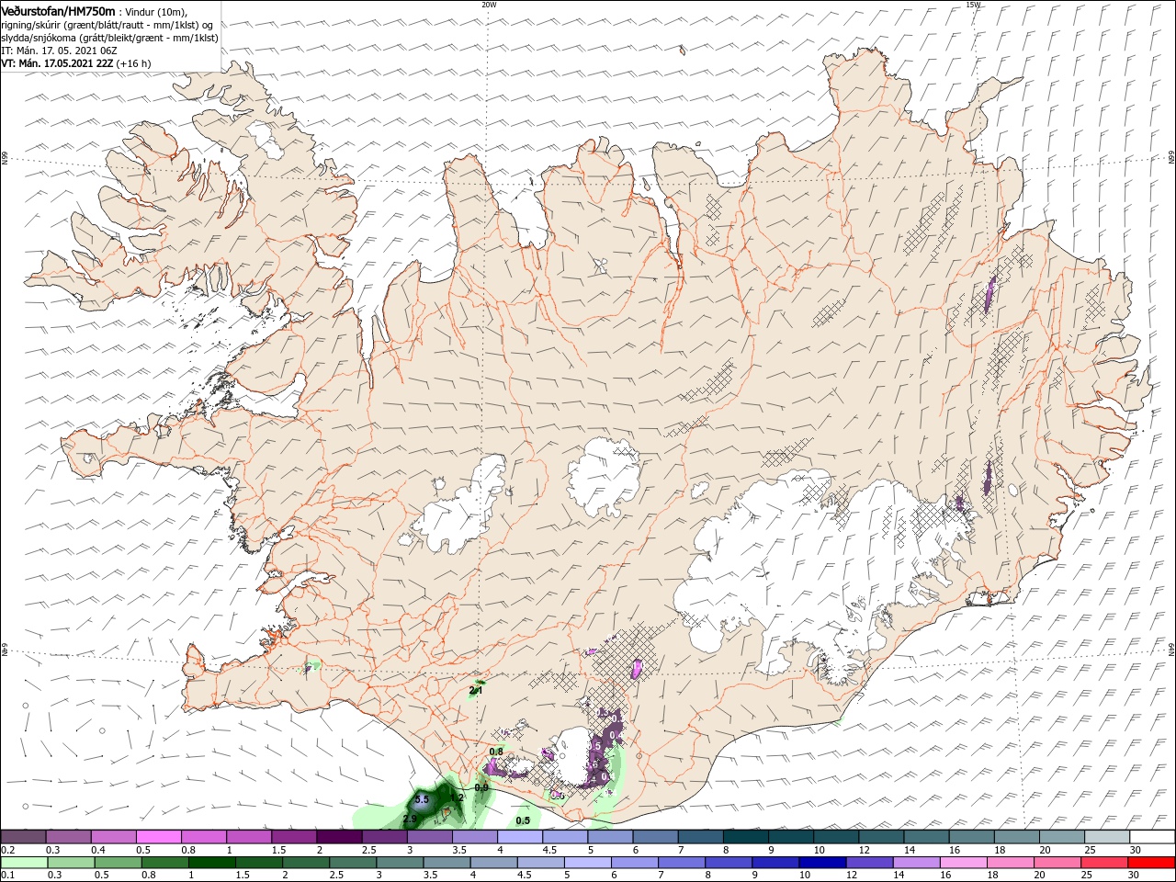Click the 2.1 precipitation value on the map

476,690
